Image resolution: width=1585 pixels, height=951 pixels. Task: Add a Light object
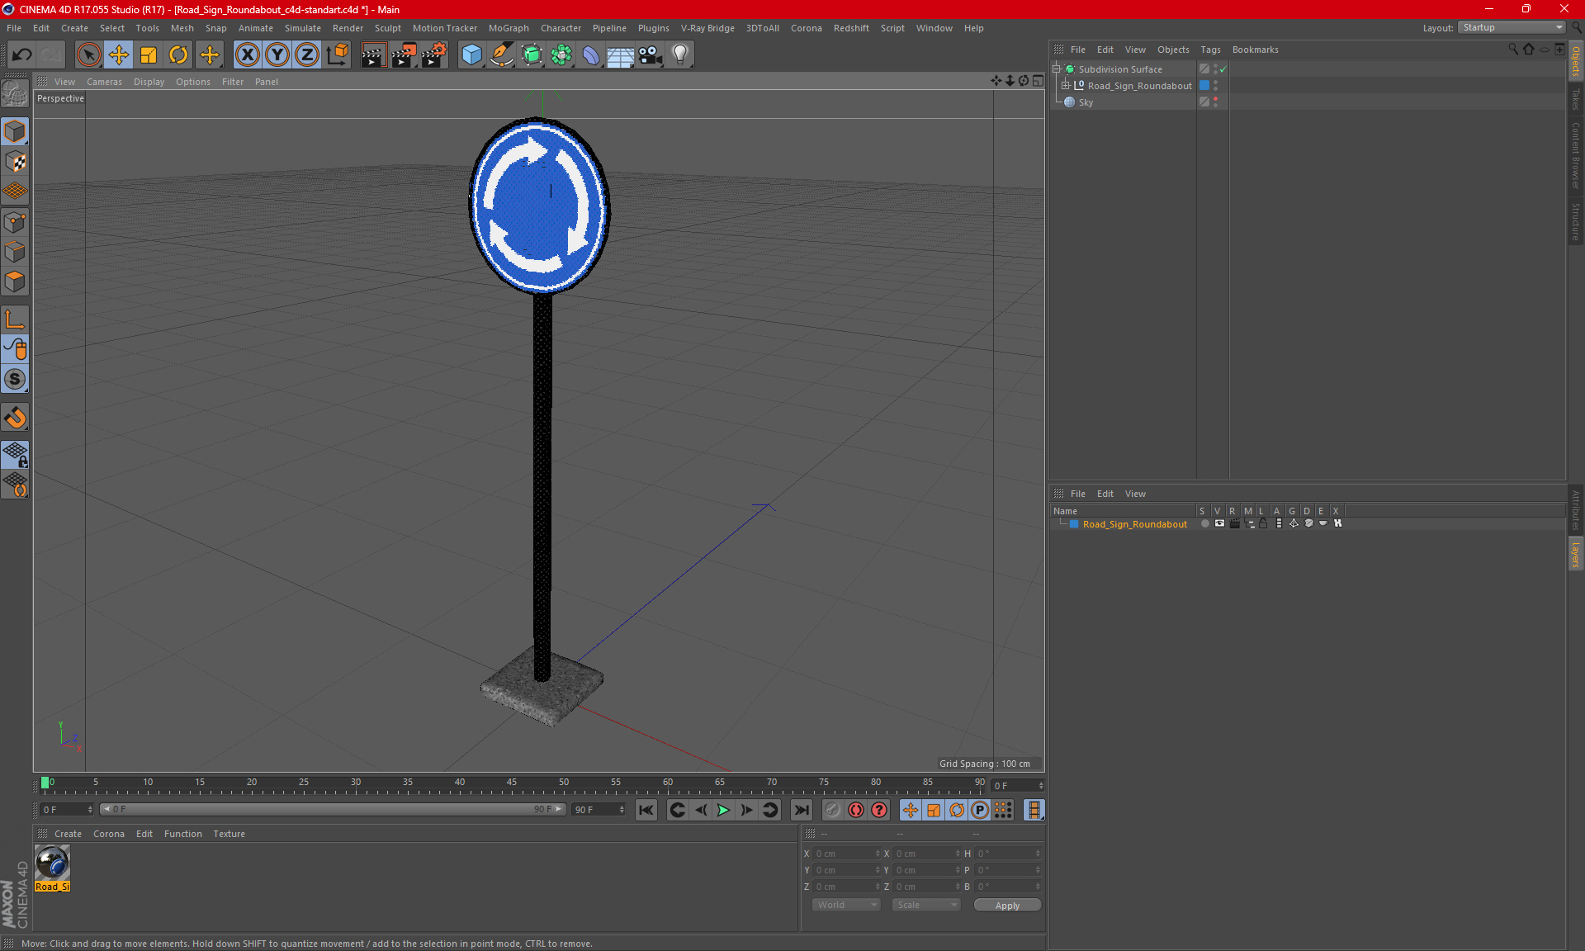tap(680, 55)
